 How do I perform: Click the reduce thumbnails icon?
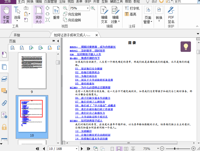point(22,48)
